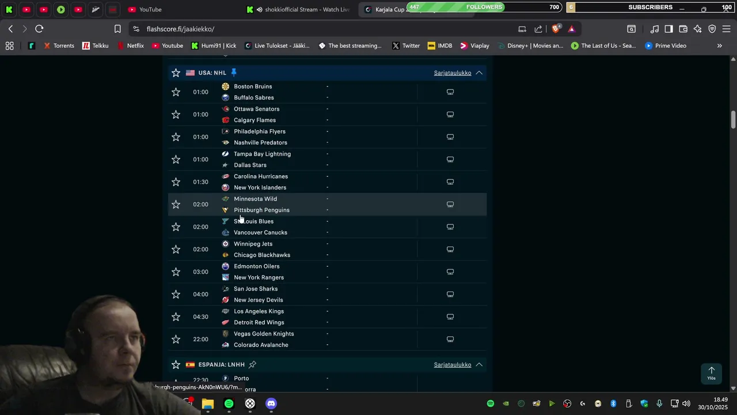Open volume control in system tray
This screenshot has height=415, width=737.
686,403
